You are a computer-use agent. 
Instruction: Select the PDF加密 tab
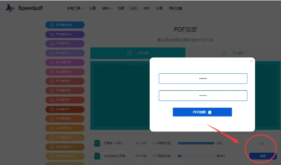coord(138,53)
